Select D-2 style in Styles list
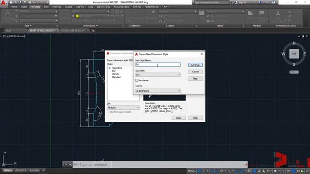Viewport: 310px width, 174px height. pyautogui.click(x=114, y=71)
